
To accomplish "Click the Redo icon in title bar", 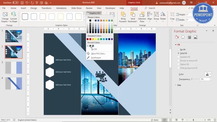I will [x=32, y=3].
